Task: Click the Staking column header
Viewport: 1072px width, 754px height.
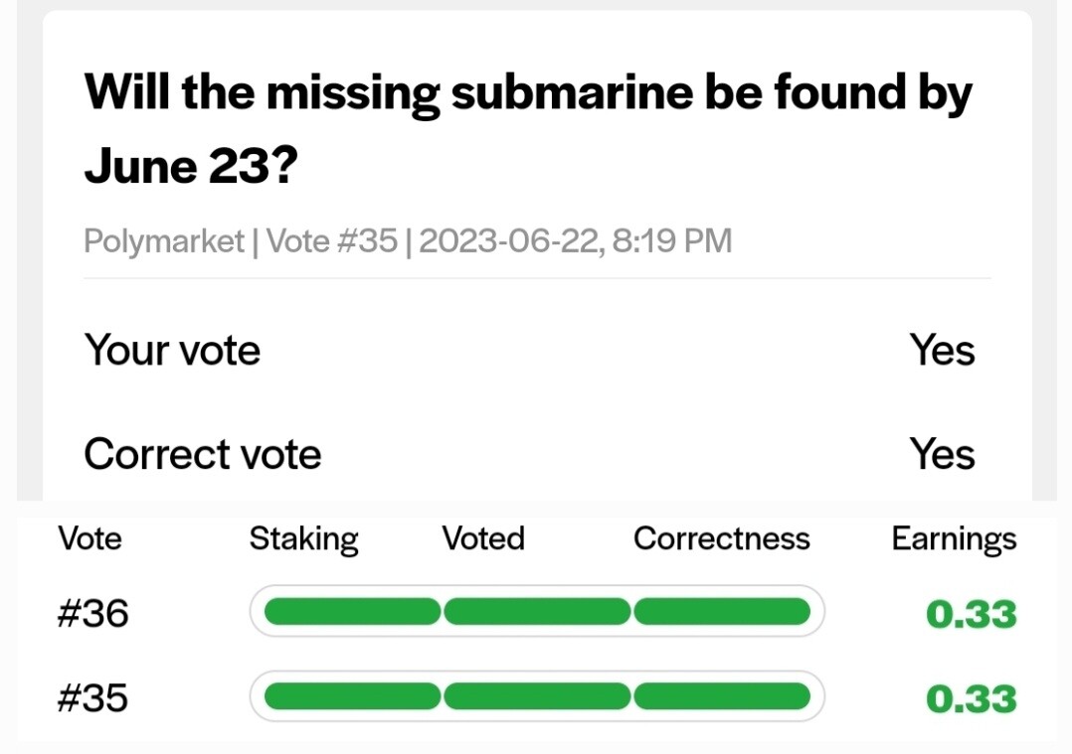Action: 303,539
